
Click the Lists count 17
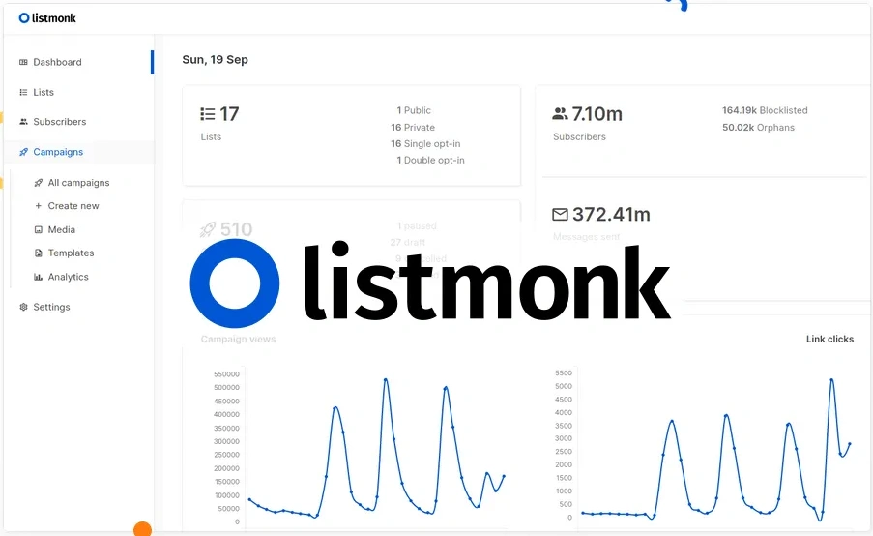point(229,114)
